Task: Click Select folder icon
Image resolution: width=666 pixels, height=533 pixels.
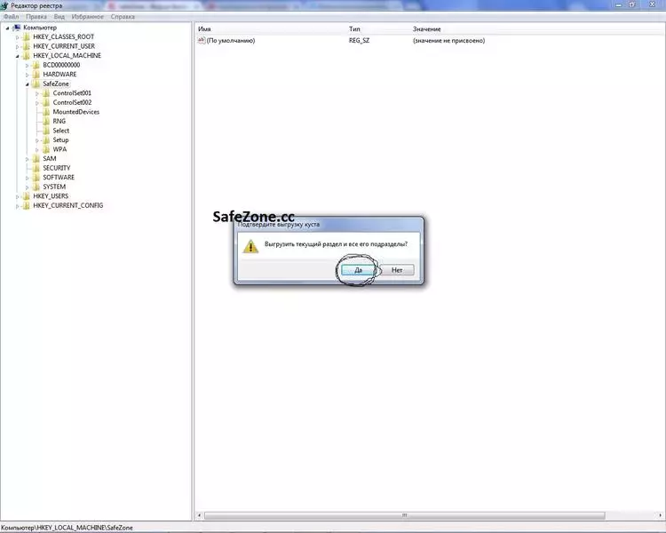Action: [46, 131]
